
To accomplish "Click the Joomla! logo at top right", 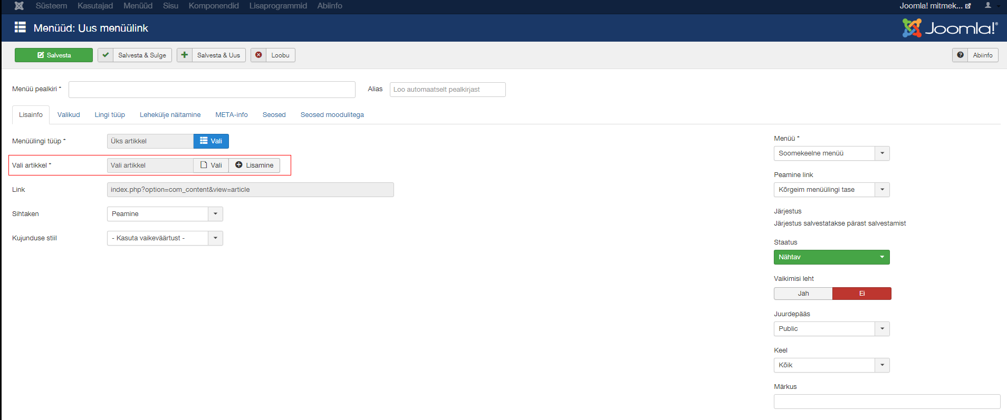I will [950, 28].
